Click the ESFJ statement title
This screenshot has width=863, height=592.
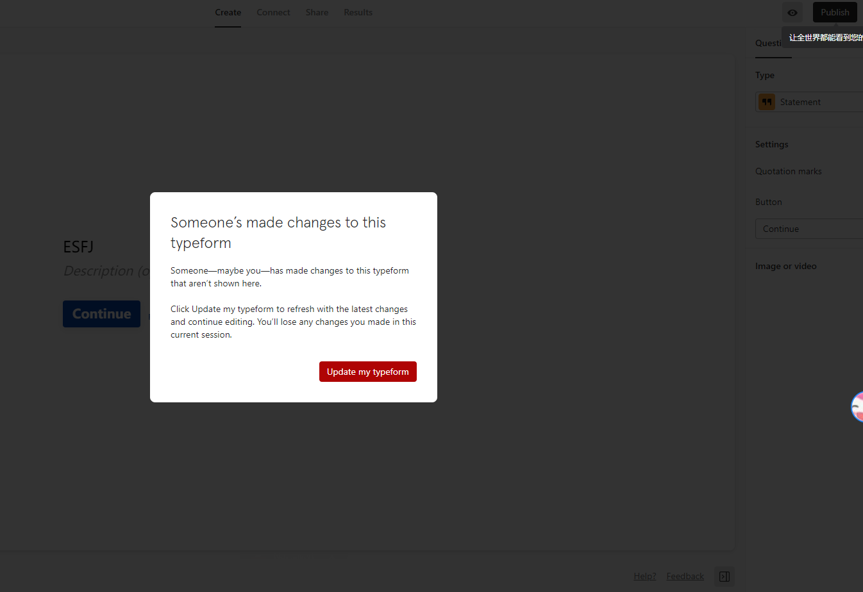click(78, 247)
